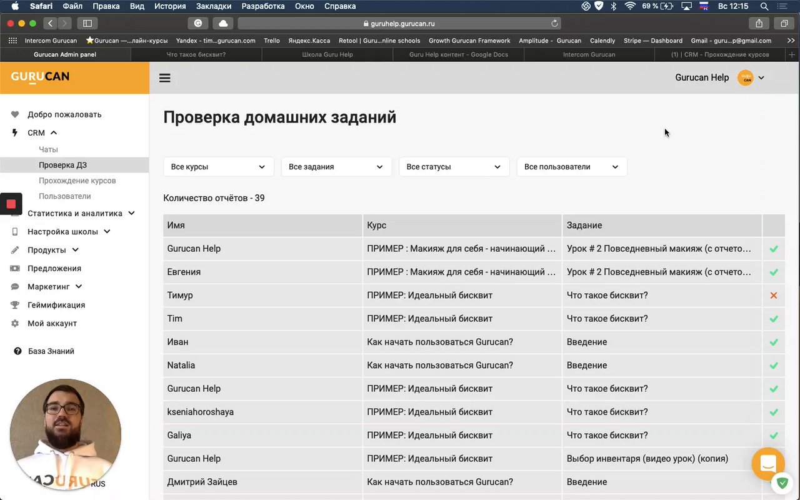
Task: Open the Stripe — Dashboard bookmark
Action: 653,41
